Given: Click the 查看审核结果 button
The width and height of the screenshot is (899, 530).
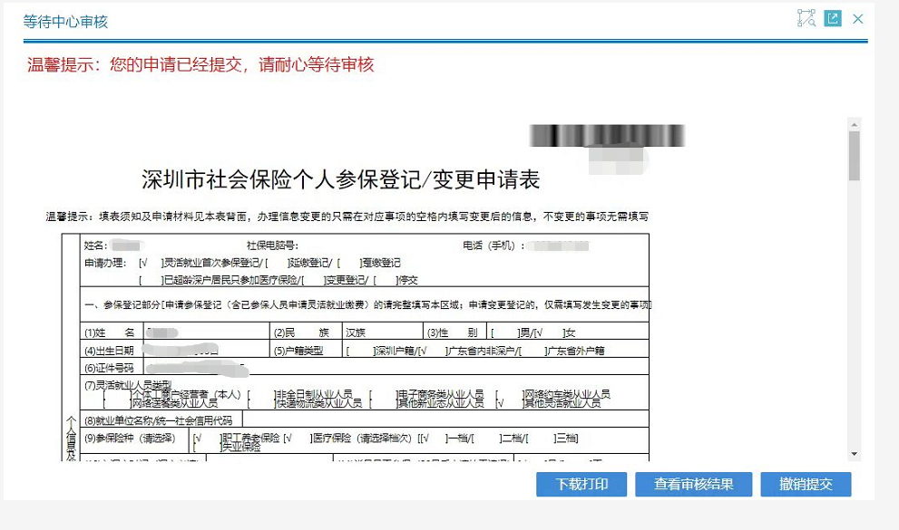Looking at the screenshot, I should point(694,484).
